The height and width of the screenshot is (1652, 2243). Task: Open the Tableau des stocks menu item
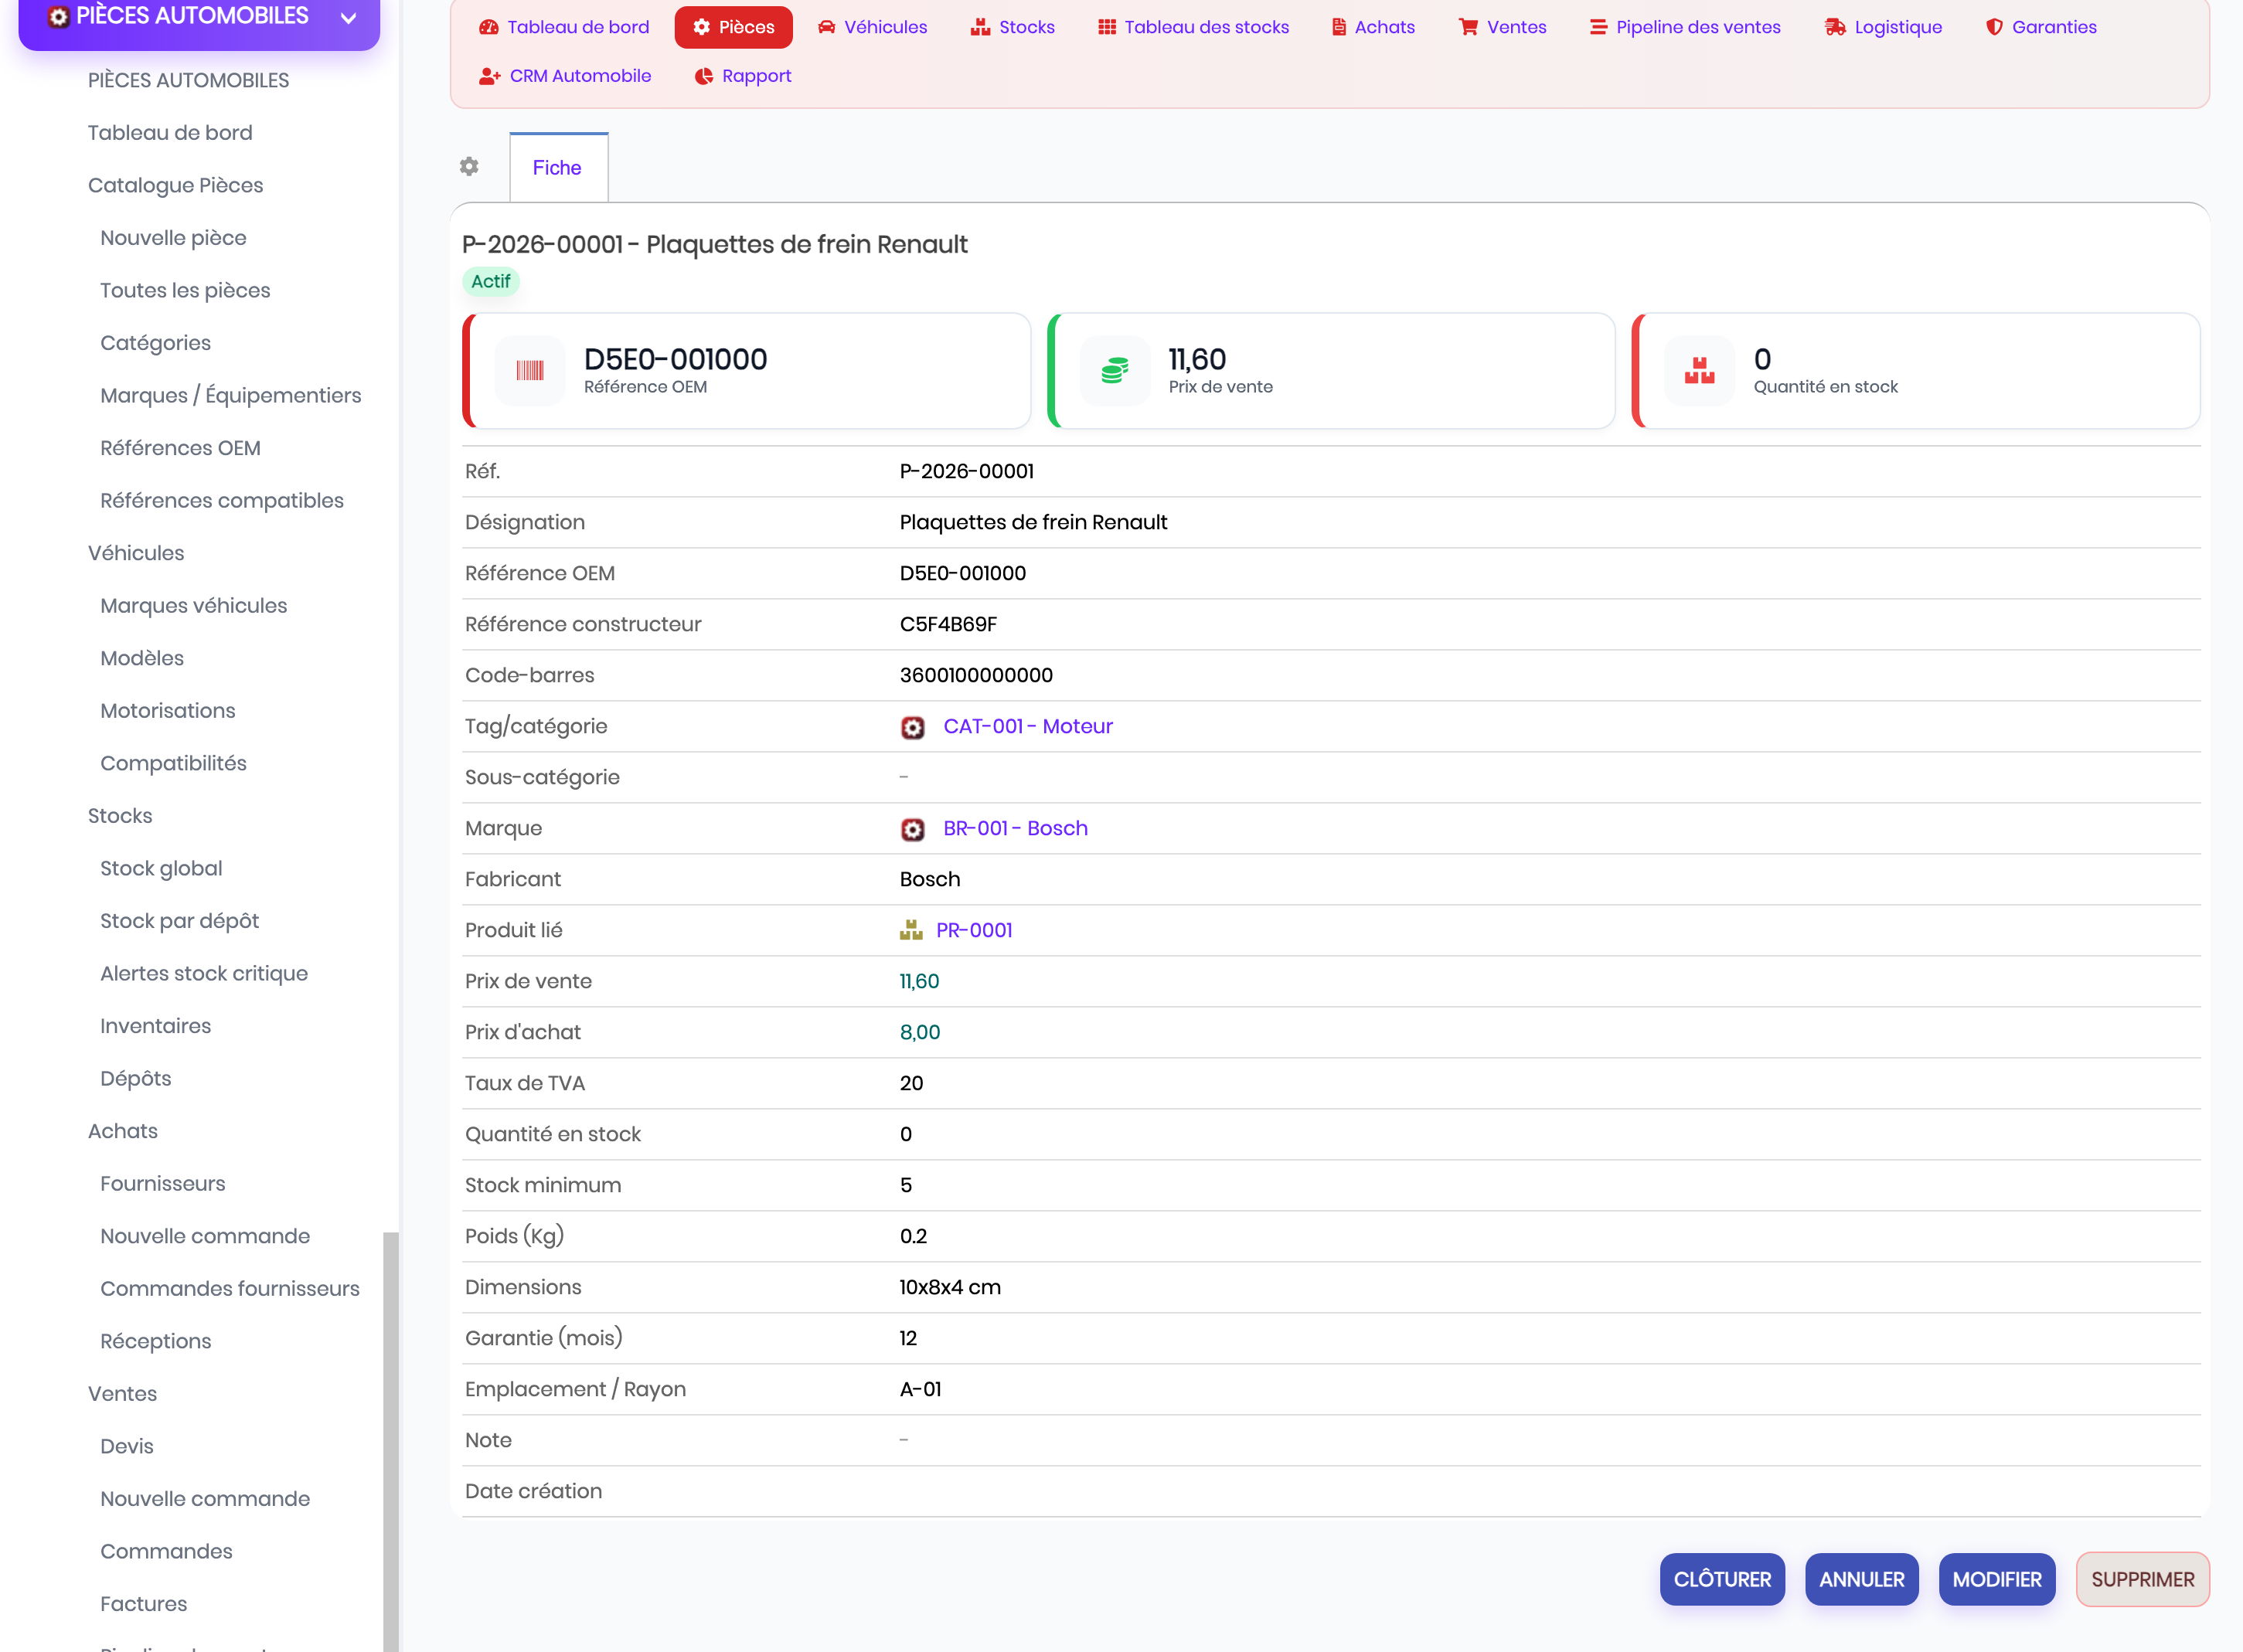[x=1193, y=27]
